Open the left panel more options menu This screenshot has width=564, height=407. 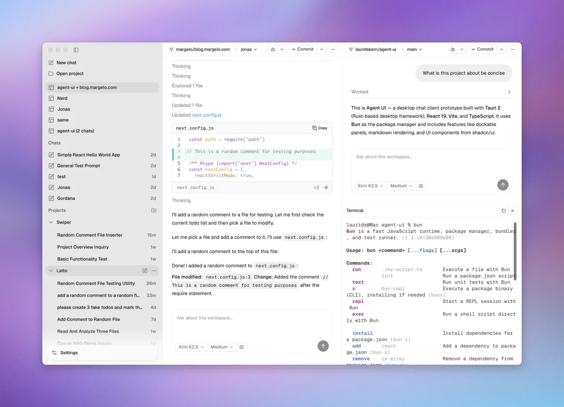click(333, 49)
